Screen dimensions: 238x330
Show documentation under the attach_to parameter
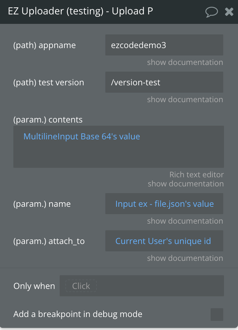pyautogui.click(x=185, y=258)
